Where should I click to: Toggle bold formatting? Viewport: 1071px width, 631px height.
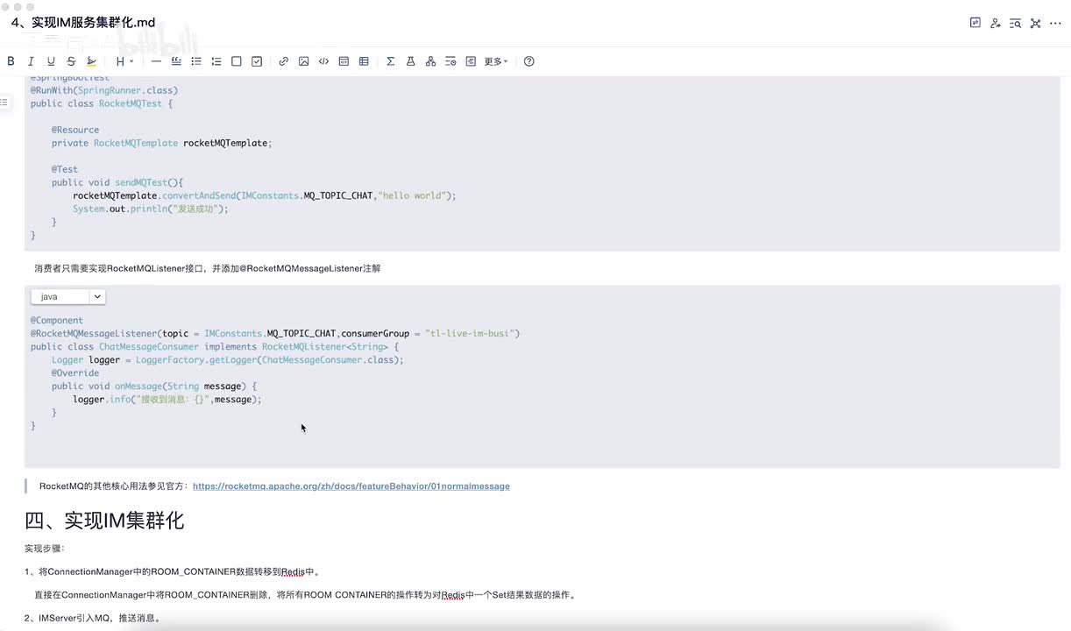coord(11,61)
